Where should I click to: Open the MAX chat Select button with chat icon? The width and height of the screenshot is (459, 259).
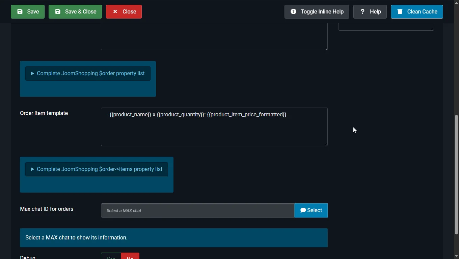click(x=311, y=210)
